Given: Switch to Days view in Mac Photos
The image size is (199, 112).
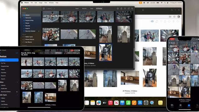Looking at the screenshot, I should click(92, 8).
